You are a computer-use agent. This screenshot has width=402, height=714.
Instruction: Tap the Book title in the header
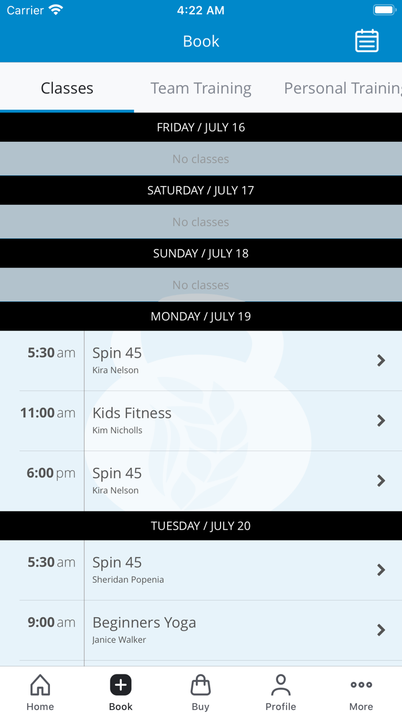(200, 41)
